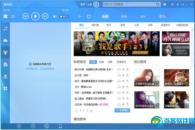Viewport: 195px width, 130px height.
Task: Skip to next track
Action: click(45, 16)
